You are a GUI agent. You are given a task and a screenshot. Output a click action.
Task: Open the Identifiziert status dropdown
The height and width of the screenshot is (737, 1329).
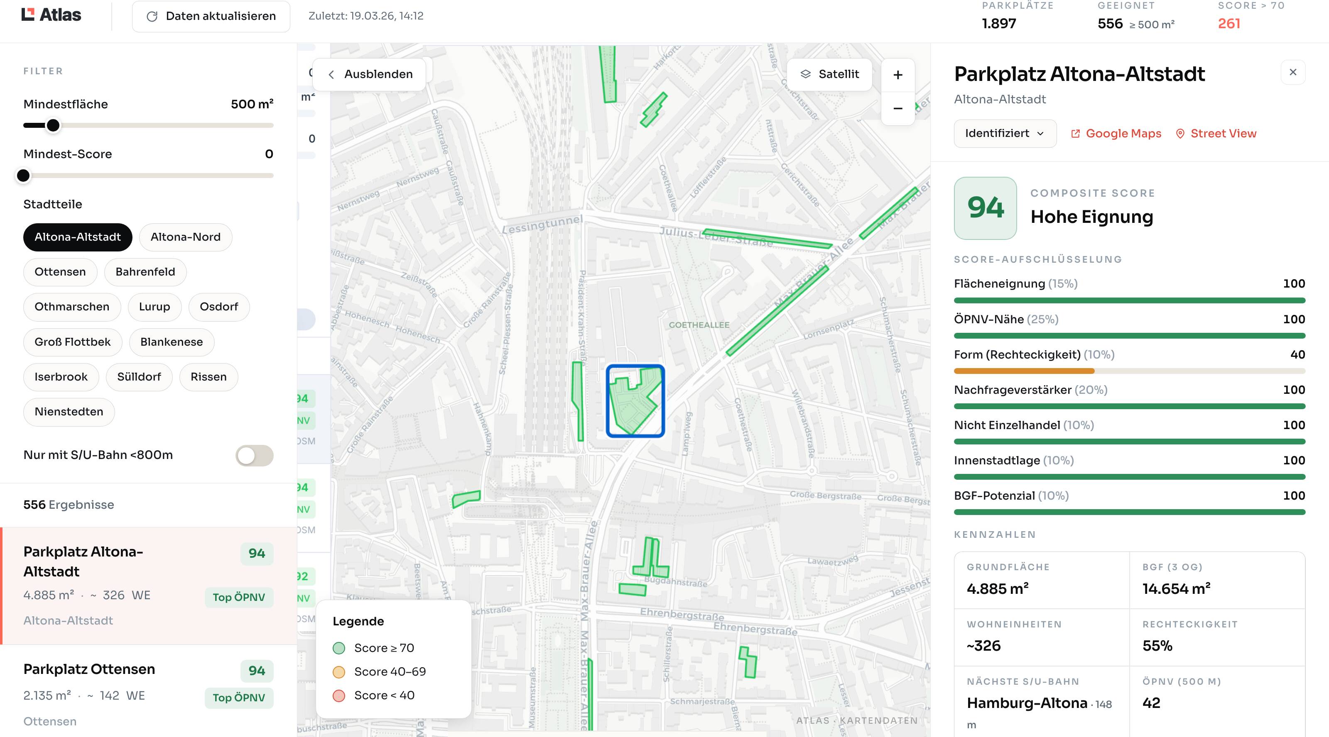[x=1005, y=134]
